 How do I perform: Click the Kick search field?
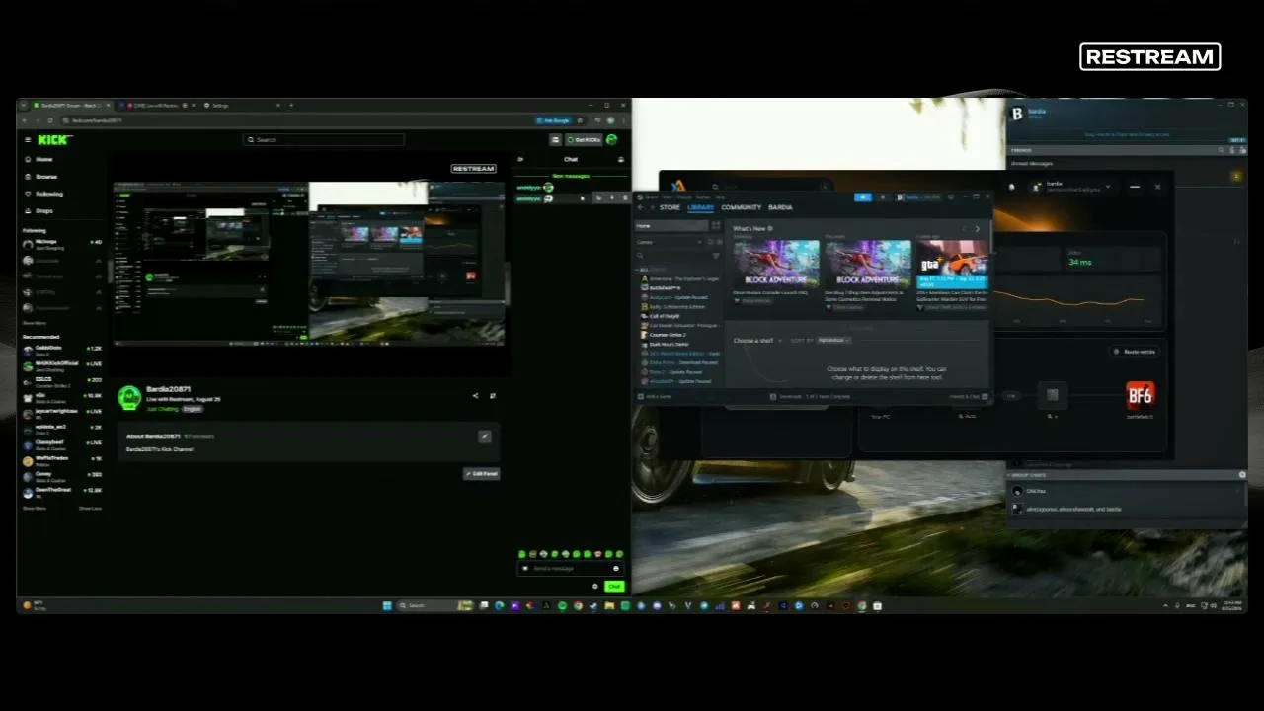tap(324, 140)
